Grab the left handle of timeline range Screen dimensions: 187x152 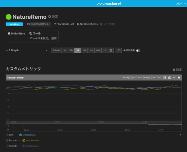pyautogui.click(x=147, y=127)
